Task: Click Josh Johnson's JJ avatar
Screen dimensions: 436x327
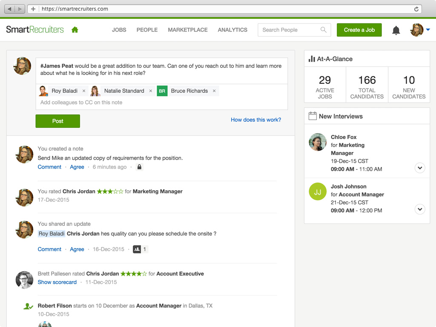Action: click(318, 192)
